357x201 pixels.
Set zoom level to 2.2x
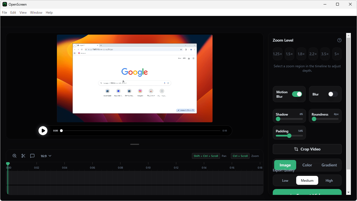point(313,54)
